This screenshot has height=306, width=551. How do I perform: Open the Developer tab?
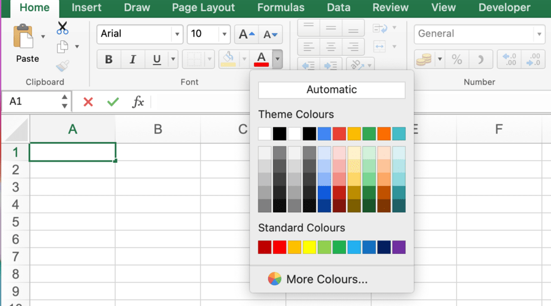(504, 8)
